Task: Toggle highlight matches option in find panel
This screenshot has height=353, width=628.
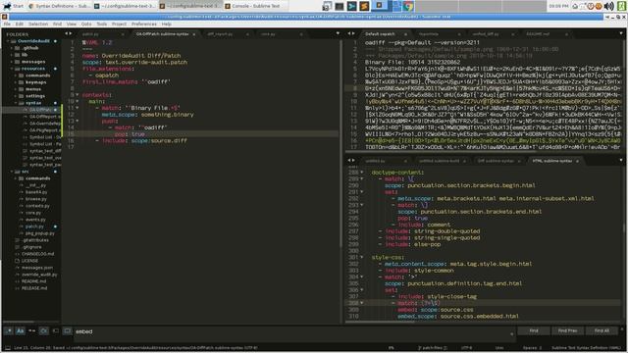Action: click(x=67, y=331)
